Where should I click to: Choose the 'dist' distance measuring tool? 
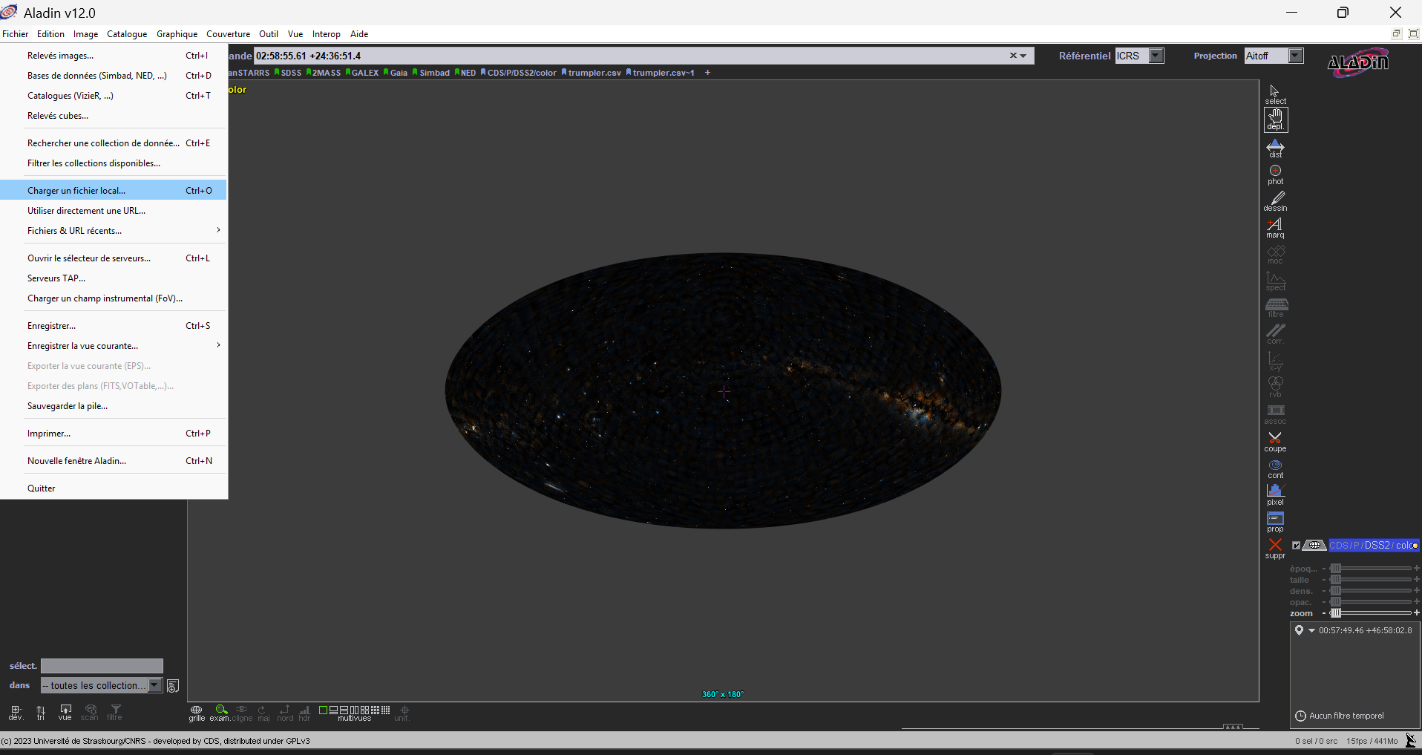coord(1275,148)
